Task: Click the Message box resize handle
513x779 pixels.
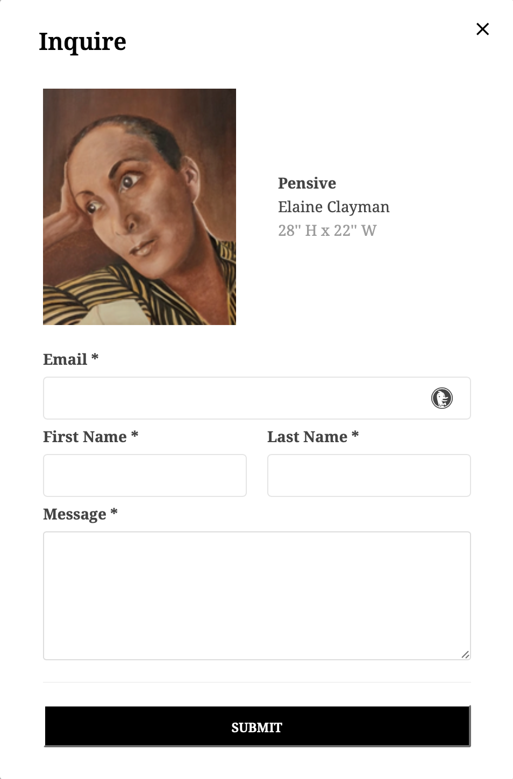Action: pyautogui.click(x=466, y=654)
